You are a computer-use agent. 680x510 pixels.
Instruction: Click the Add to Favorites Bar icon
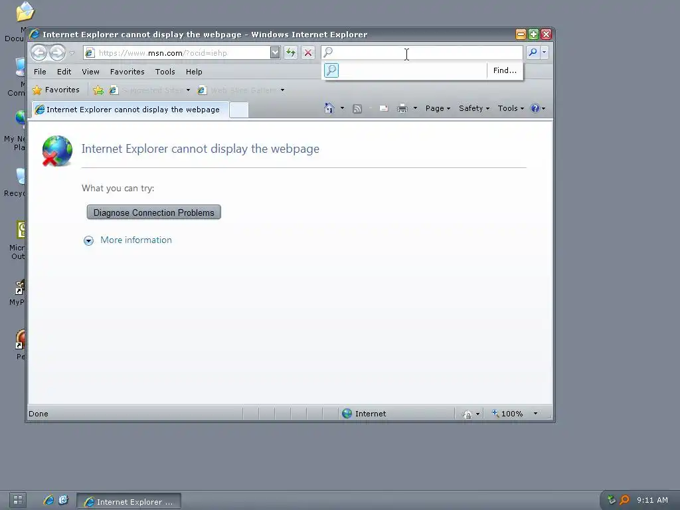[x=98, y=90]
